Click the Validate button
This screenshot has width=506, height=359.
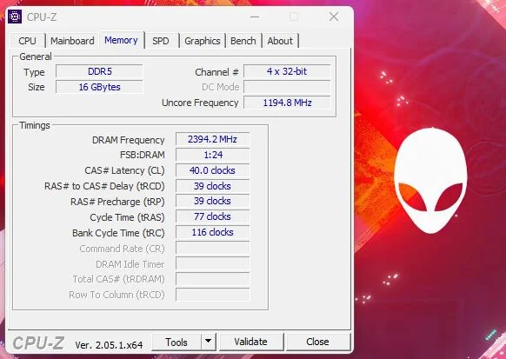pos(250,342)
